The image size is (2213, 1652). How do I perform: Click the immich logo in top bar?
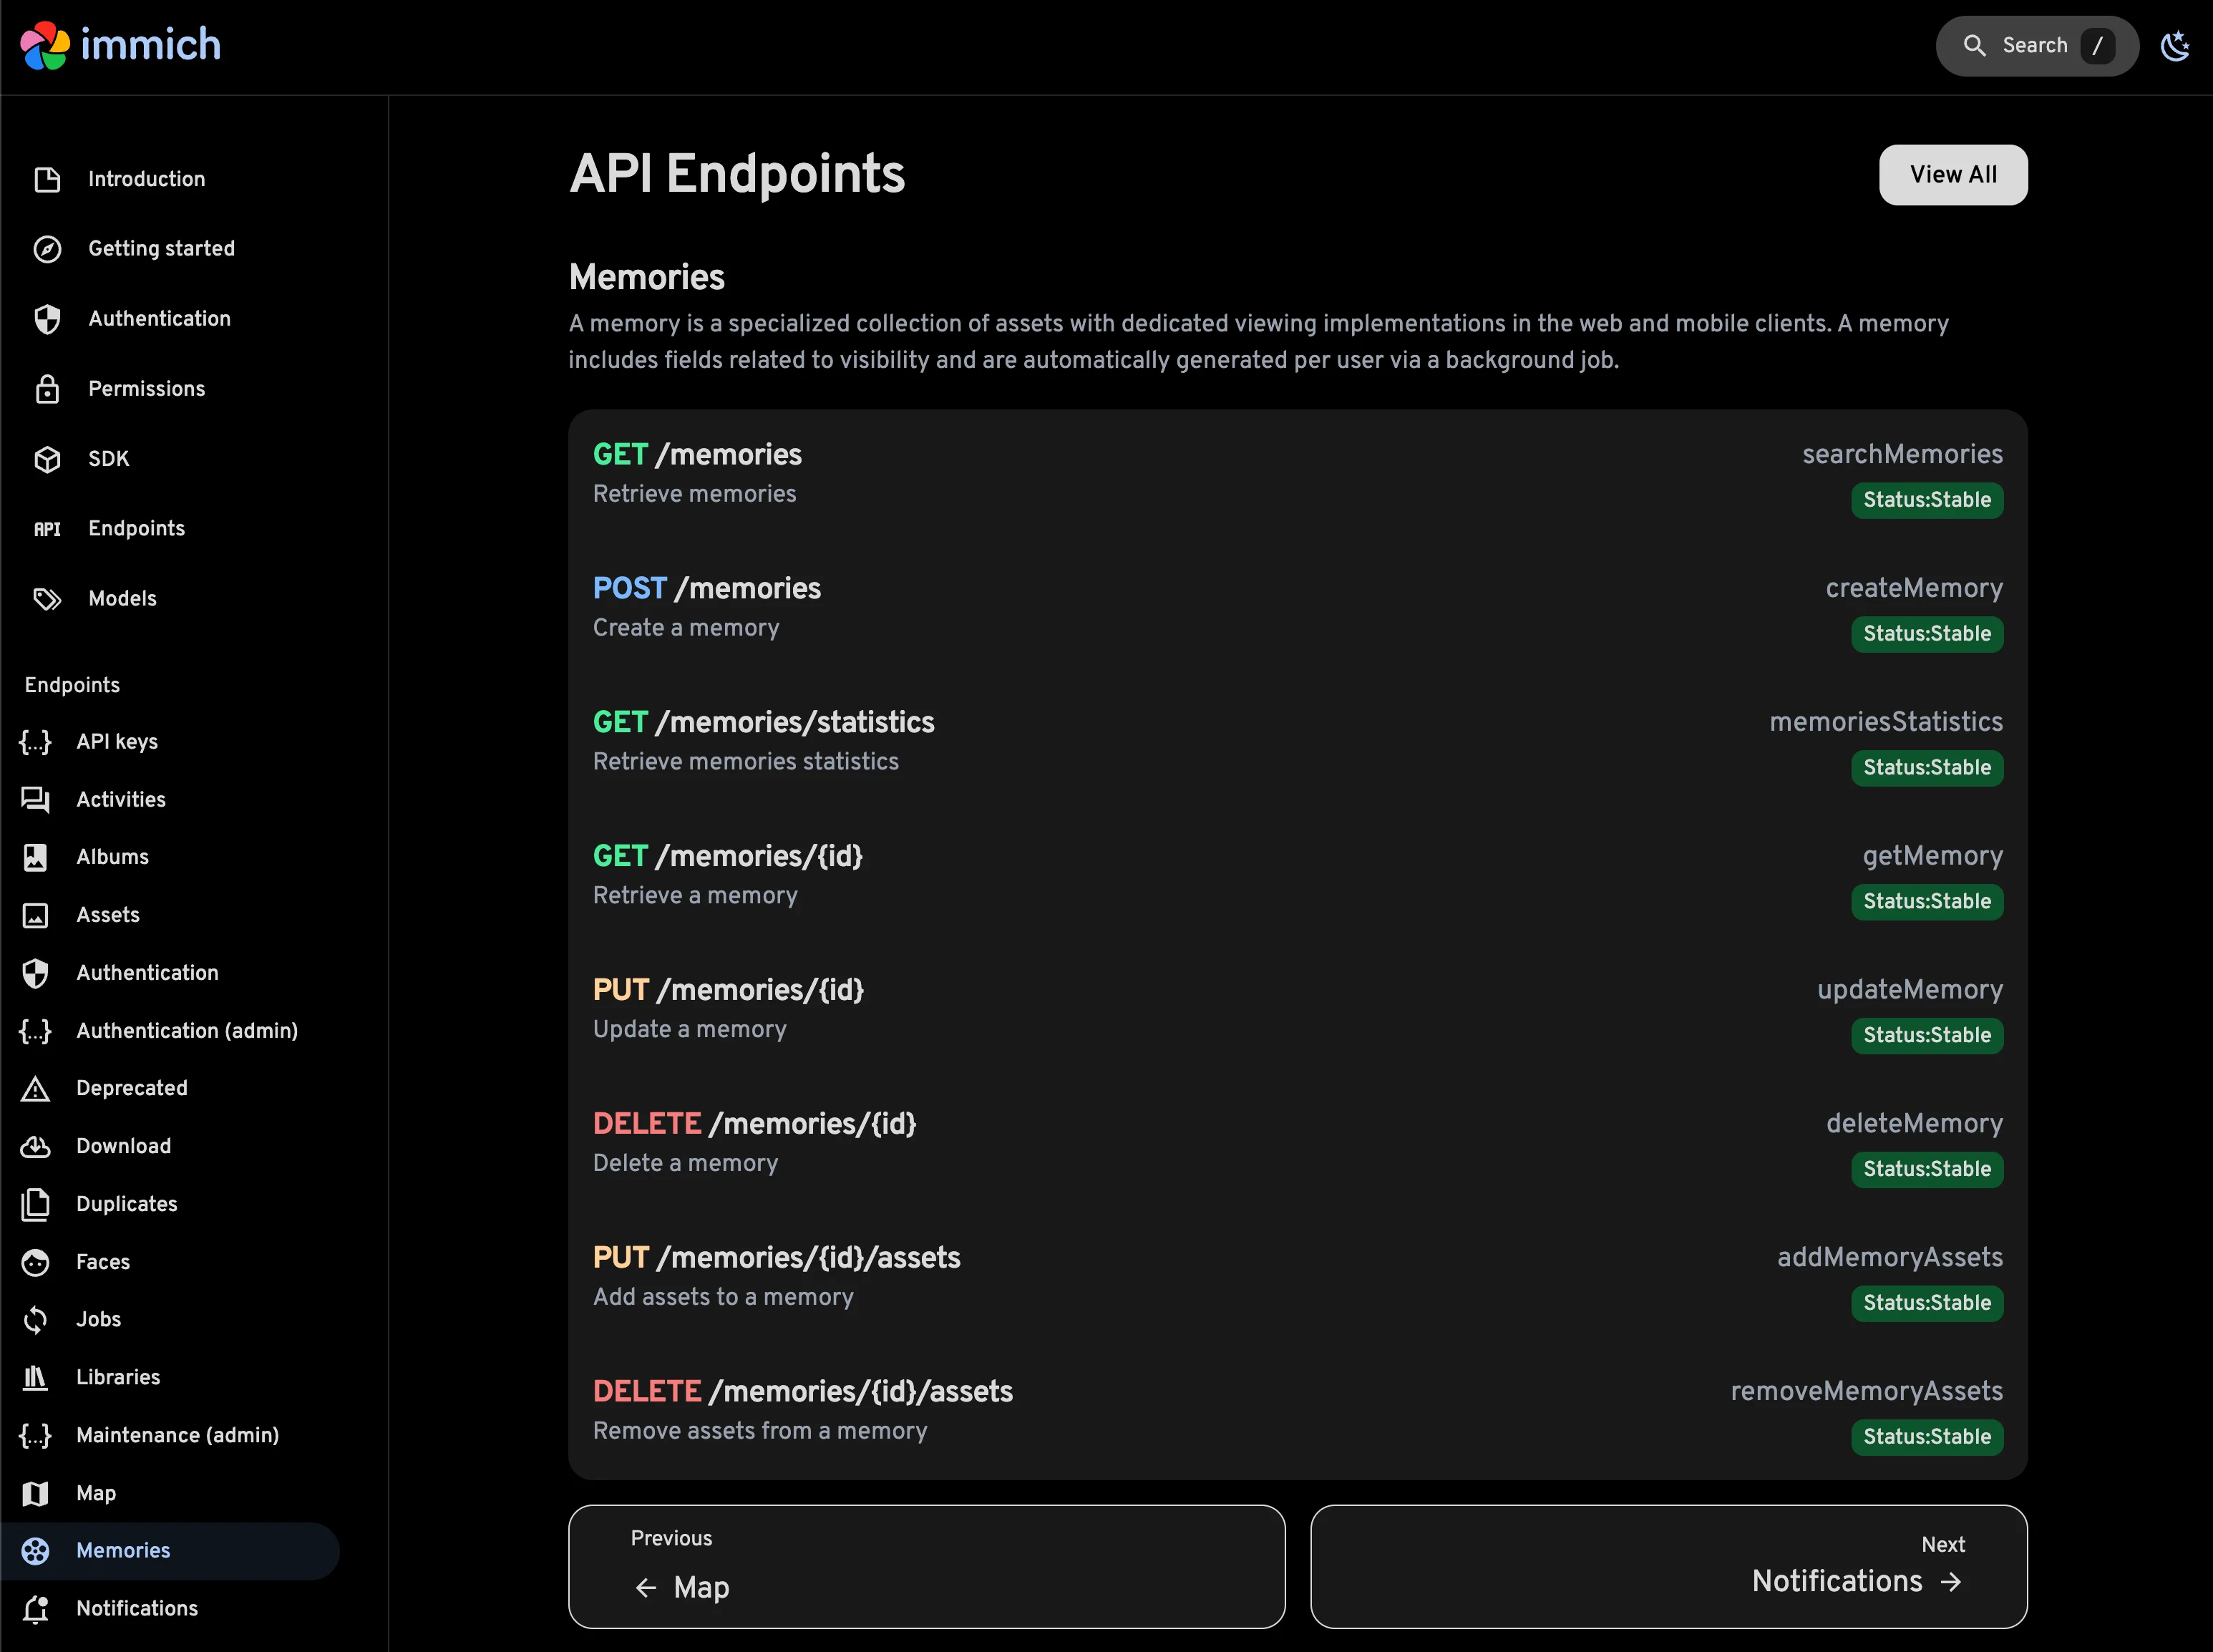[120, 45]
